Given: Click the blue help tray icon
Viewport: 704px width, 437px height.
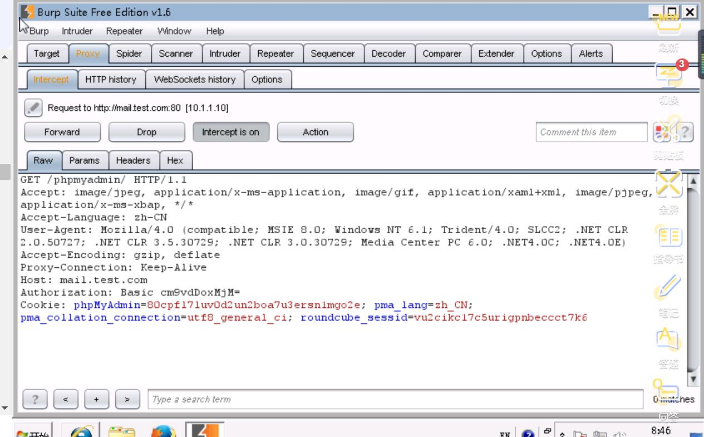Looking at the screenshot, I should [528, 433].
